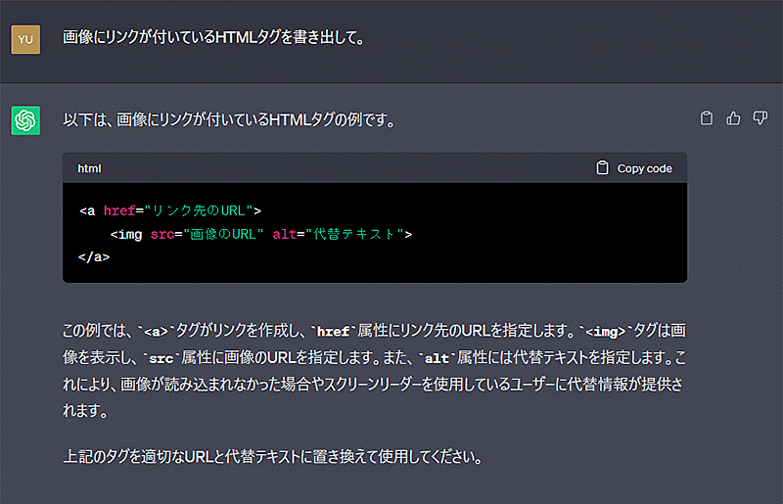
Task: Click the thumbs up feedback icon
Action: pyautogui.click(x=733, y=118)
